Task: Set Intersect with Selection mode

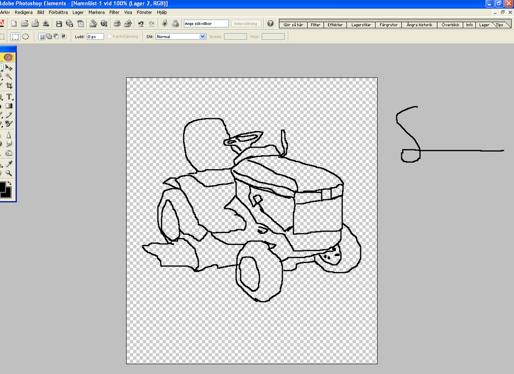Action: (x=64, y=36)
